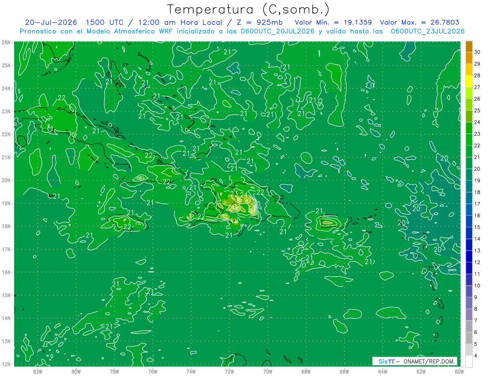Click the "60W" longitude axis label
Viewport: 488px width, 377px height.
point(459,371)
